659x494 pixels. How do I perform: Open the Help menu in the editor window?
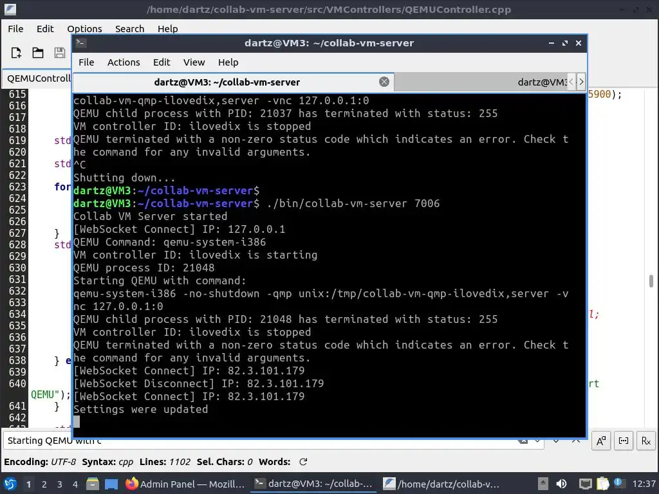click(x=168, y=28)
